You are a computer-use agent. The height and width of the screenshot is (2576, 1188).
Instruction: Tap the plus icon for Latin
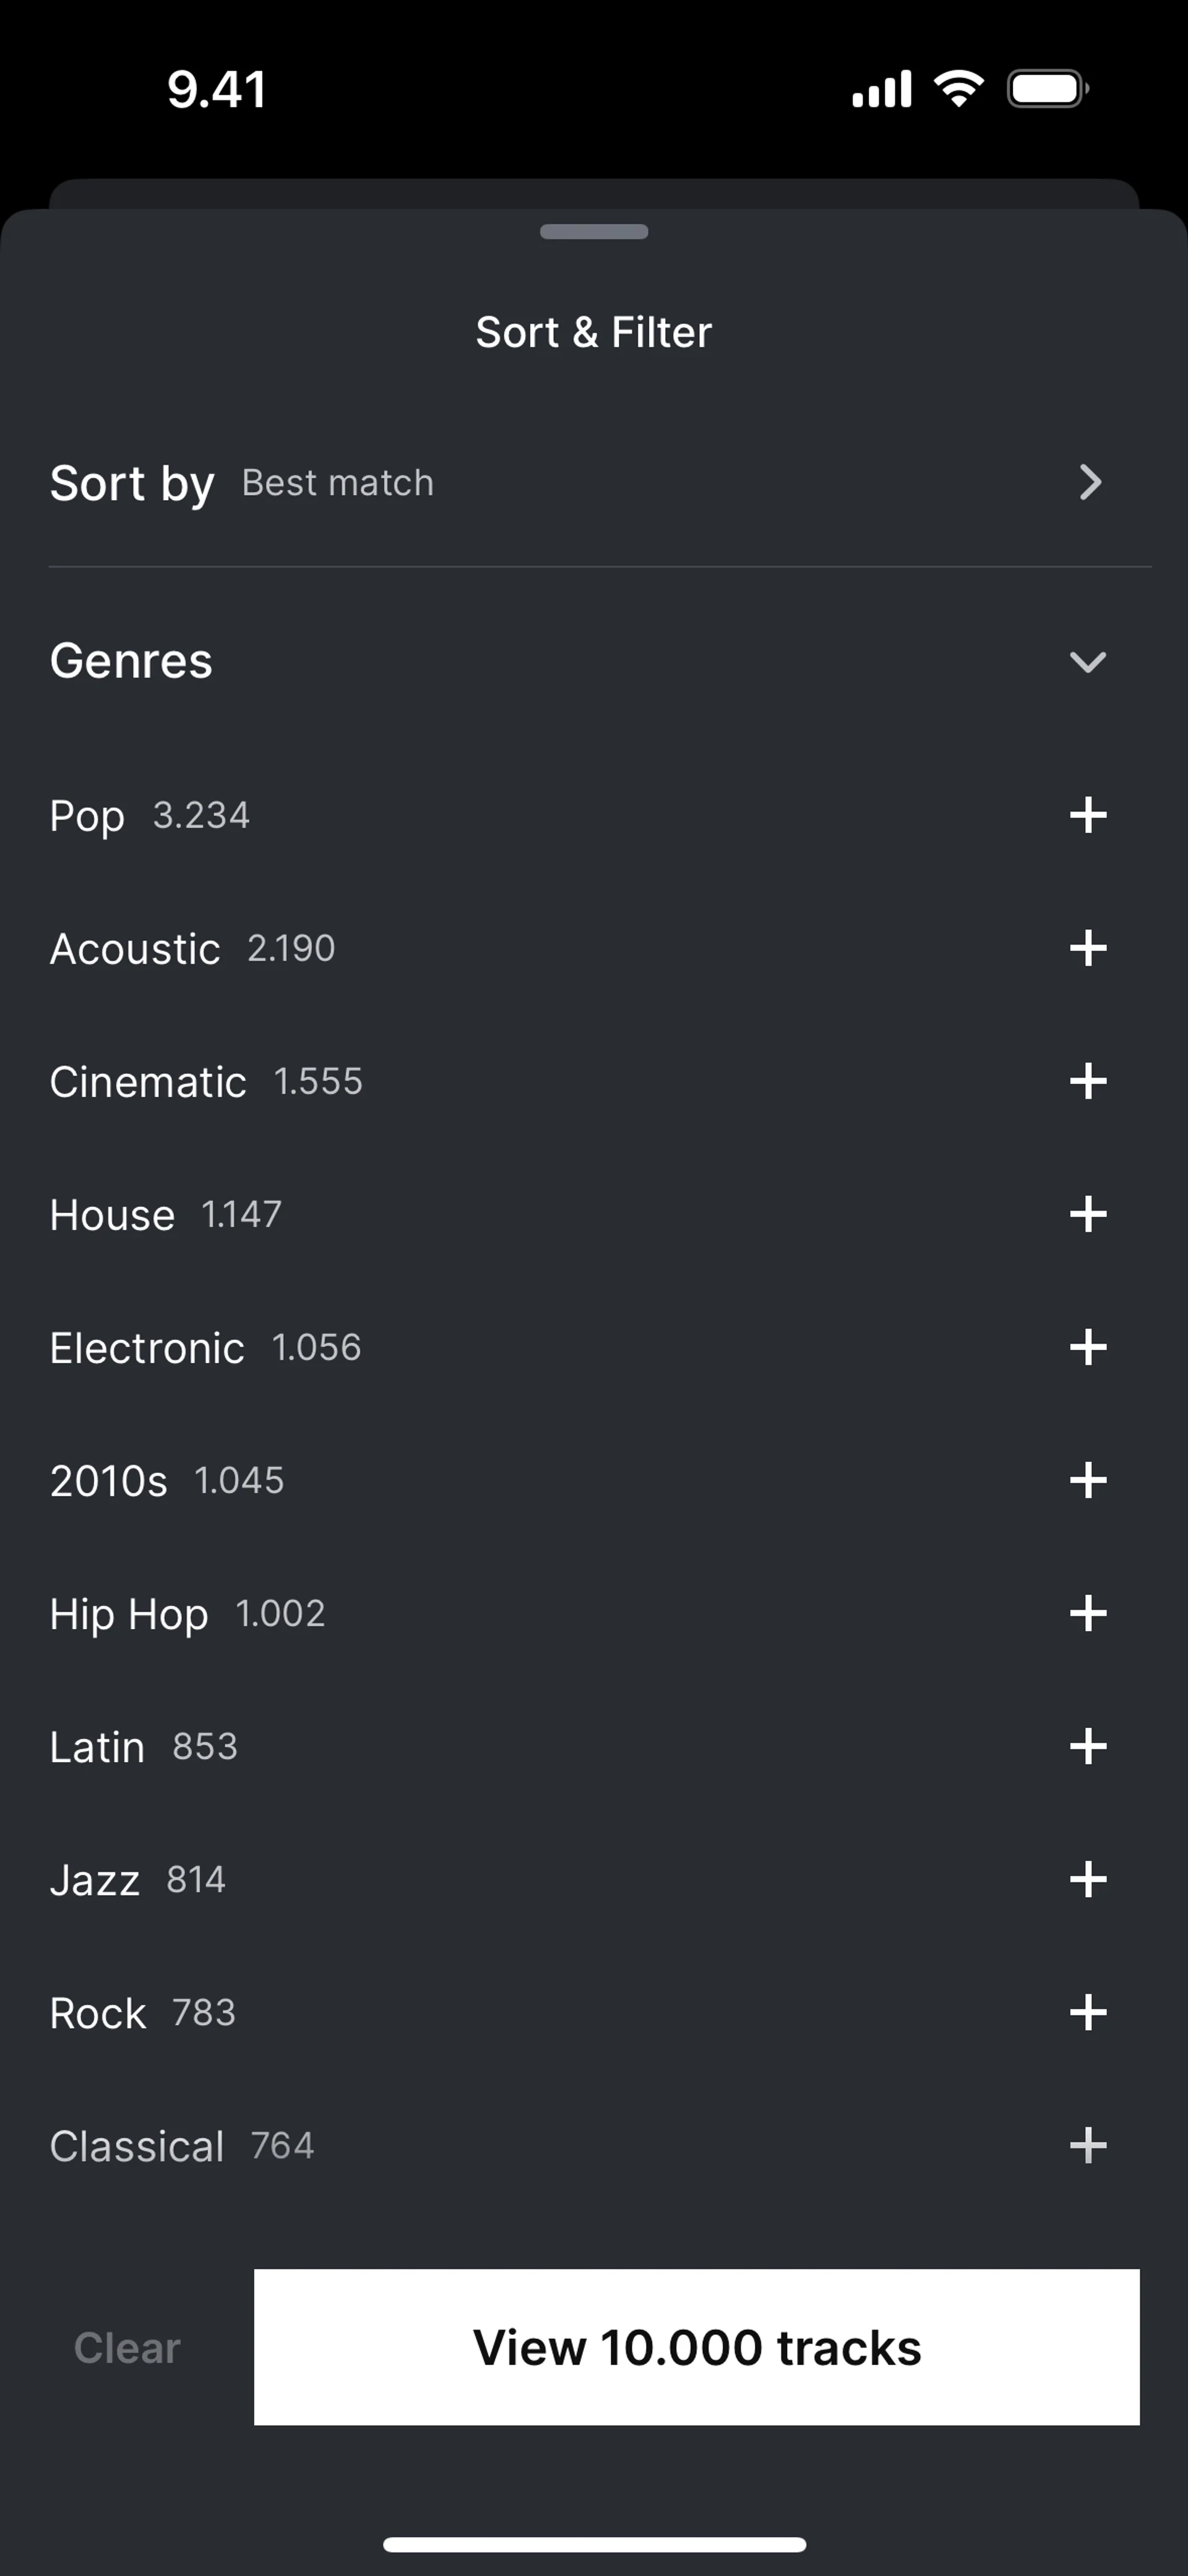click(1087, 1746)
